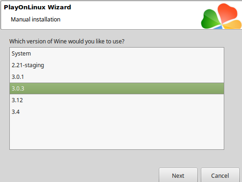Pick Wine version 3.12 from list
The image size is (242, 182).
pos(117,100)
